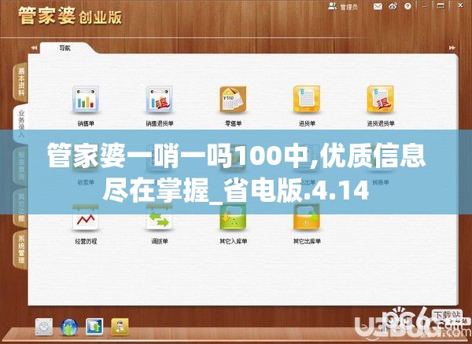Image resolution: width=472 pixels, height=344 pixels.
Task: Open the 调拨单 transfer order icon
Action: pyautogui.click(x=159, y=218)
